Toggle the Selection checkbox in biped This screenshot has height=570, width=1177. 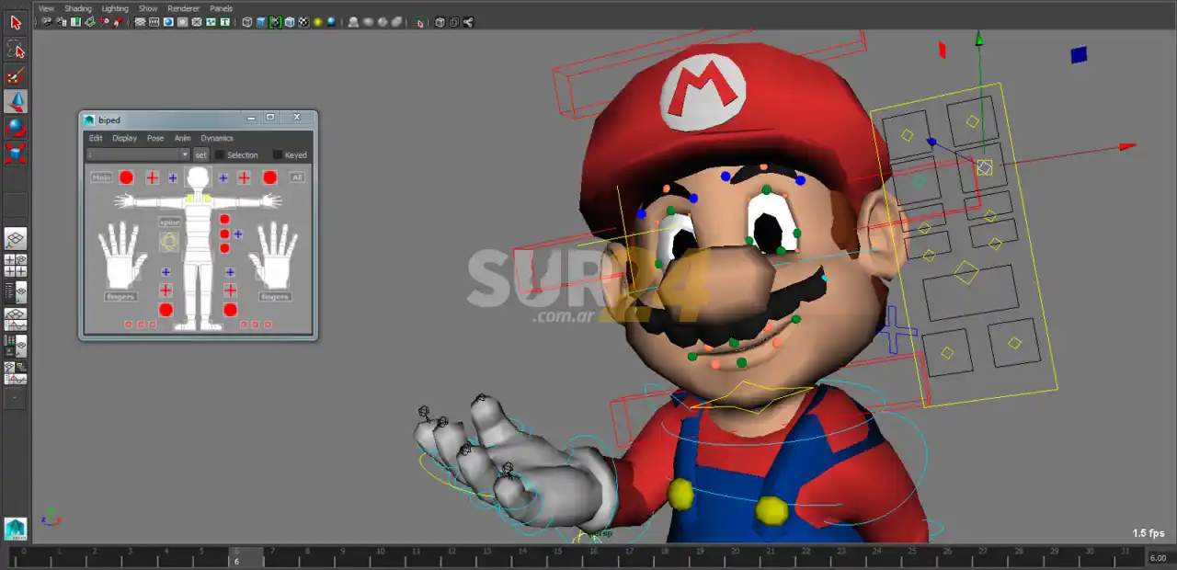(221, 155)
